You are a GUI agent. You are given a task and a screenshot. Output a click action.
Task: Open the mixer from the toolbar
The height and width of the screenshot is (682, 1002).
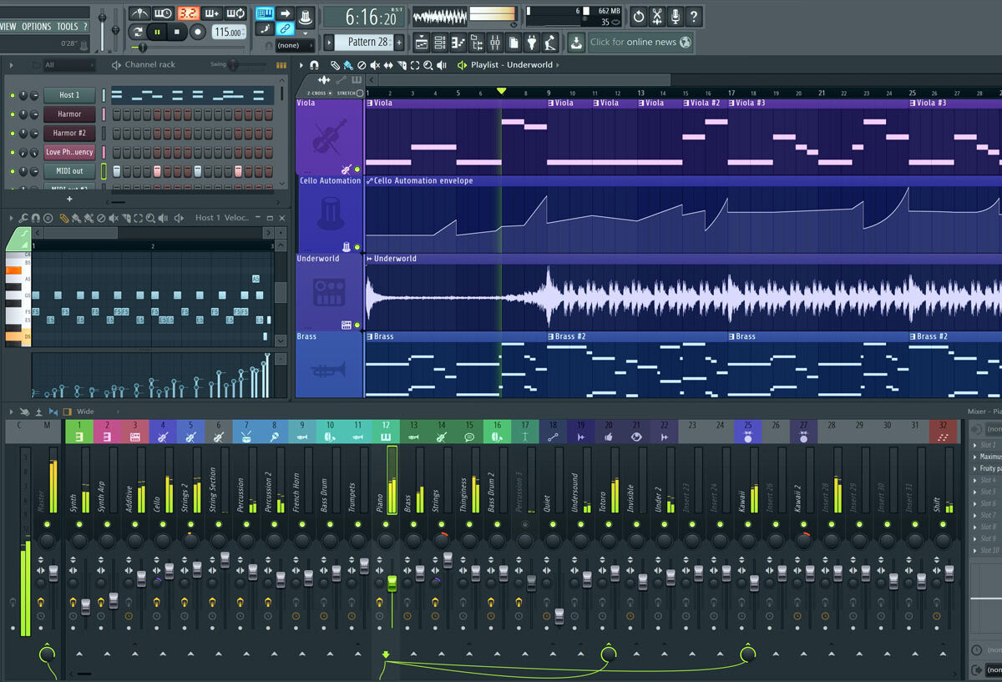pyautogui.click(x=494, y=42)
